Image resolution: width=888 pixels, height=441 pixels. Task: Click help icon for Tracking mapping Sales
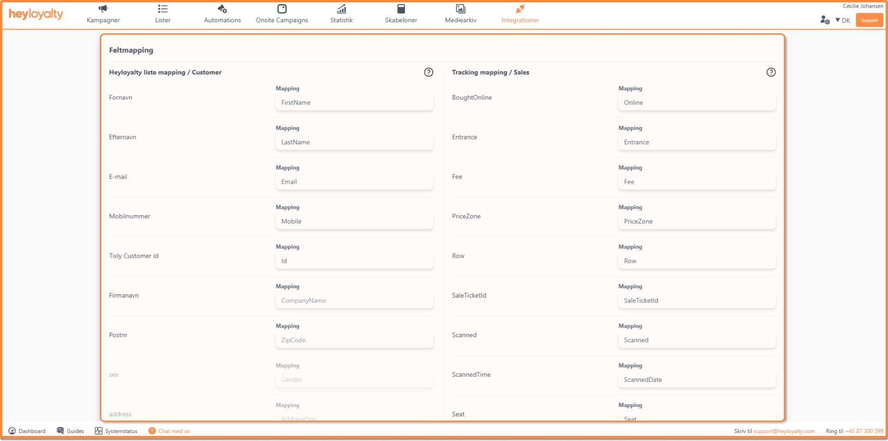click(x=771, y=72)
